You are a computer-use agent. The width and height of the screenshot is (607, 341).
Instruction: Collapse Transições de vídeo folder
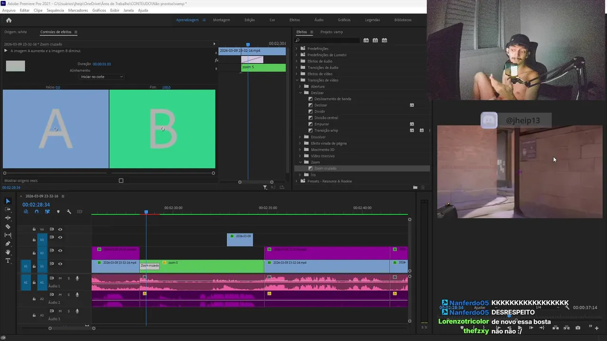coord(297,80)
